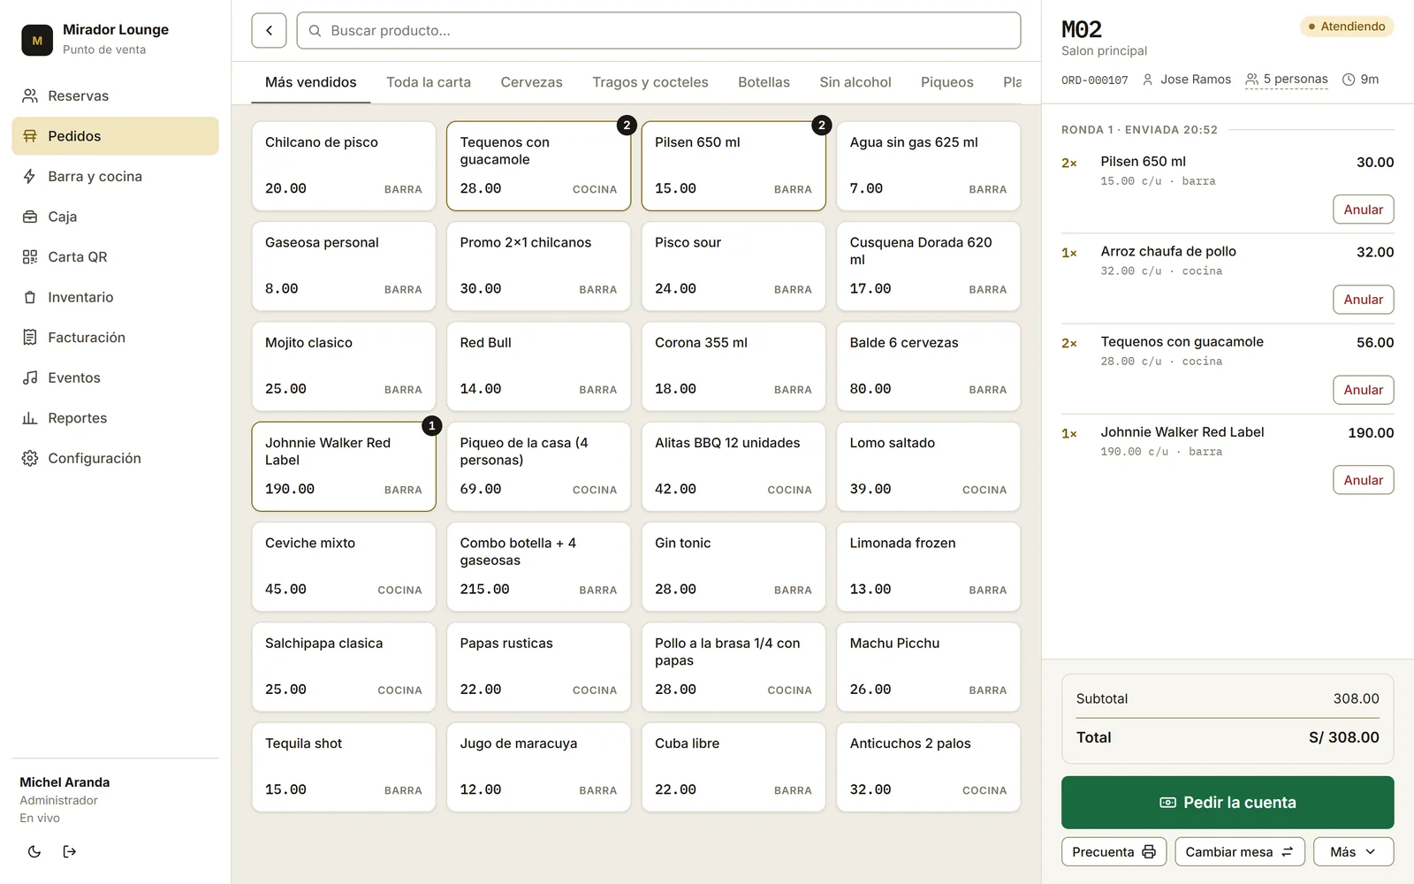Image resolution: width=1414 pixels, height=884 pixels.
Task: Go to Caja in sidebar
Action: 115,217
